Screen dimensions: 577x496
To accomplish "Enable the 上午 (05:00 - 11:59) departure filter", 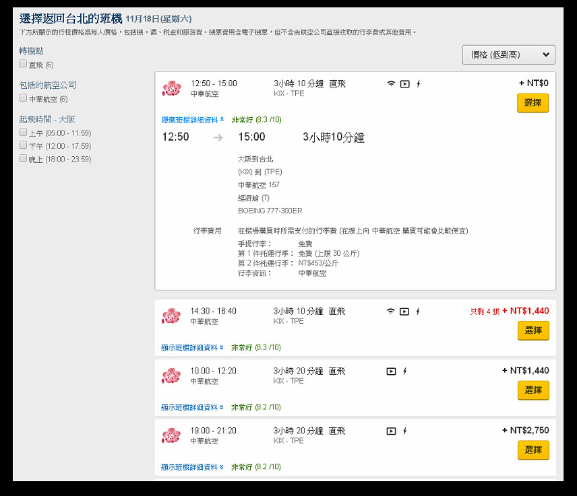I will pyautogui.click(x=23, y=132).
